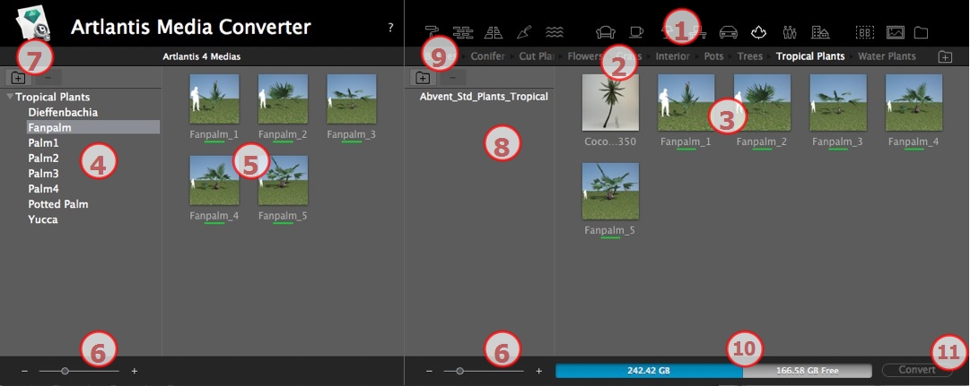Decrease thumbnail size in right pane
979x386 pixels.
click(x=430, y=371)
